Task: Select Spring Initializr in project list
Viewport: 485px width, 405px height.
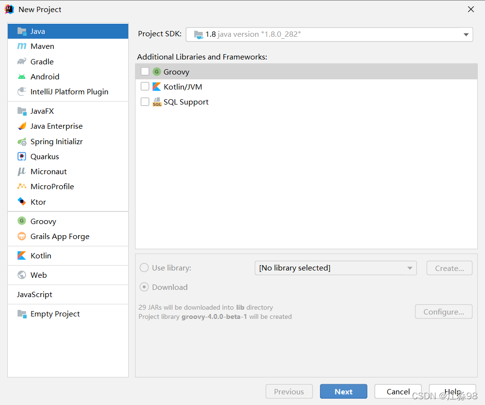Action: [68, 142]
